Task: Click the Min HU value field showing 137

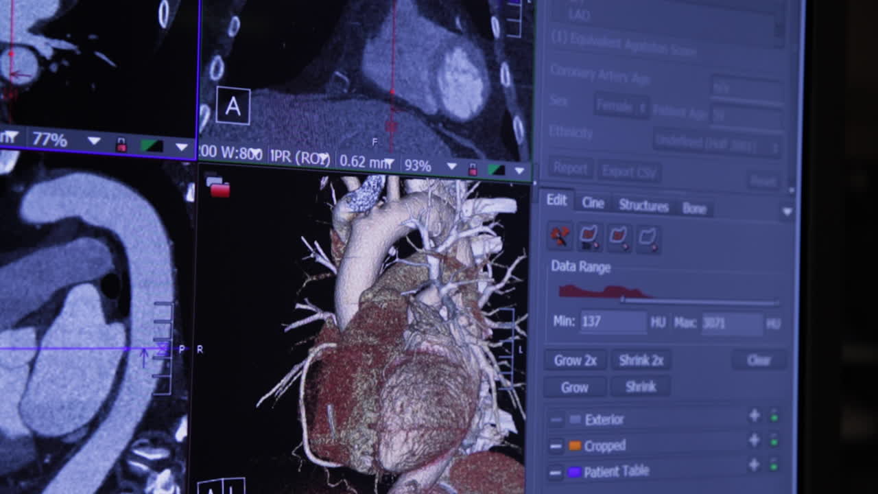Action: coord(613,321)
